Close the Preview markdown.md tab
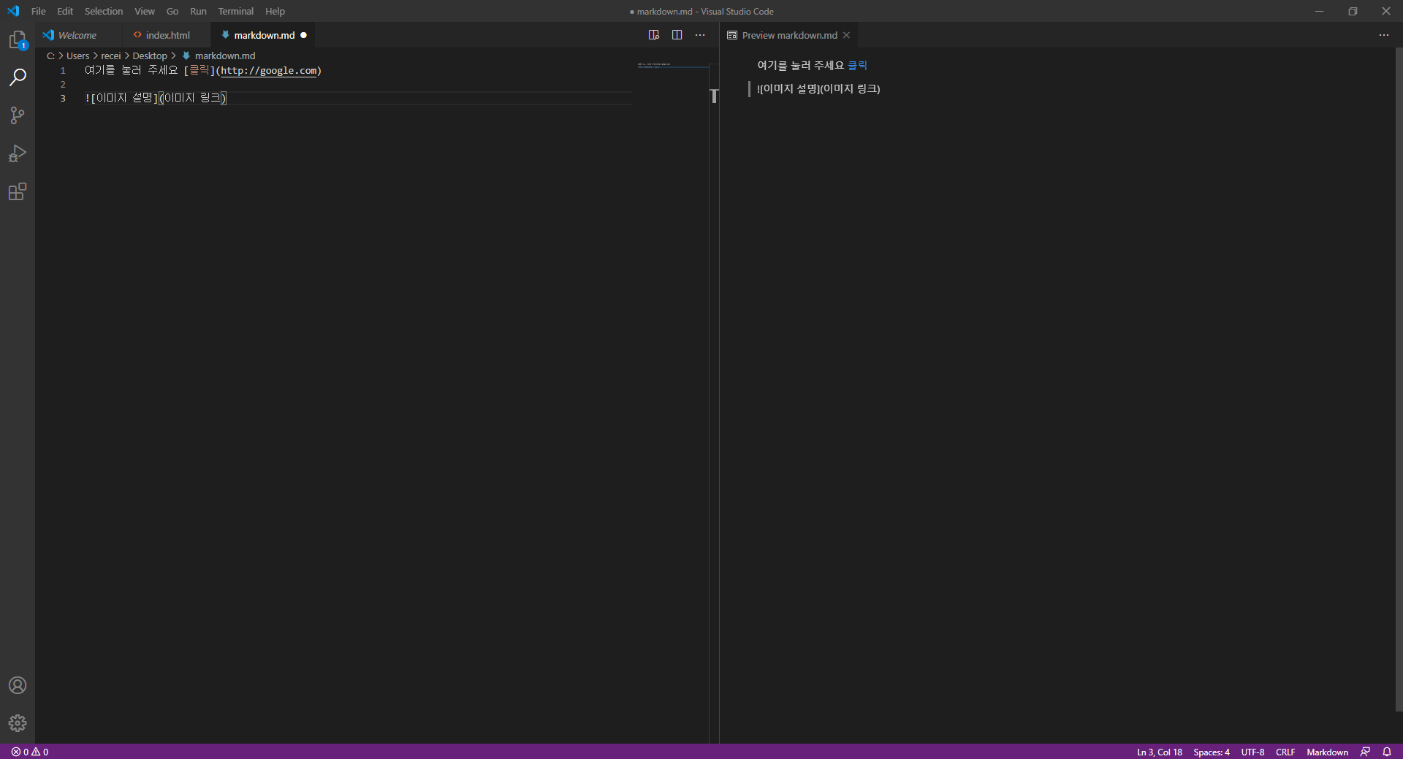The image size is (1403, 759). (x=846, y=35)
